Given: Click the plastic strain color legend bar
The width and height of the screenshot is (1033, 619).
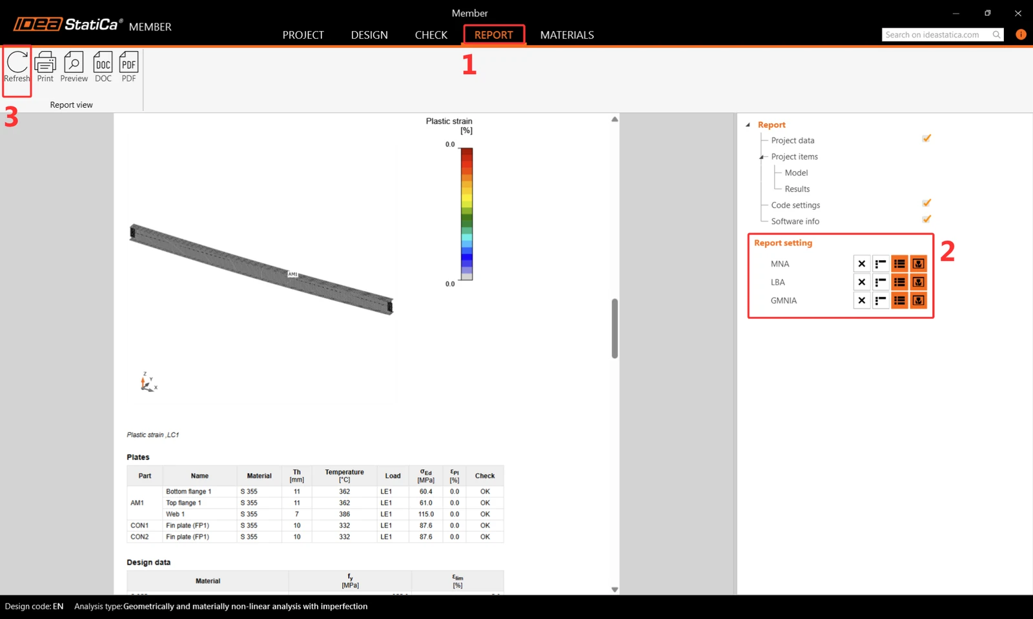Looking at the screenshot, I should point(466,214).
